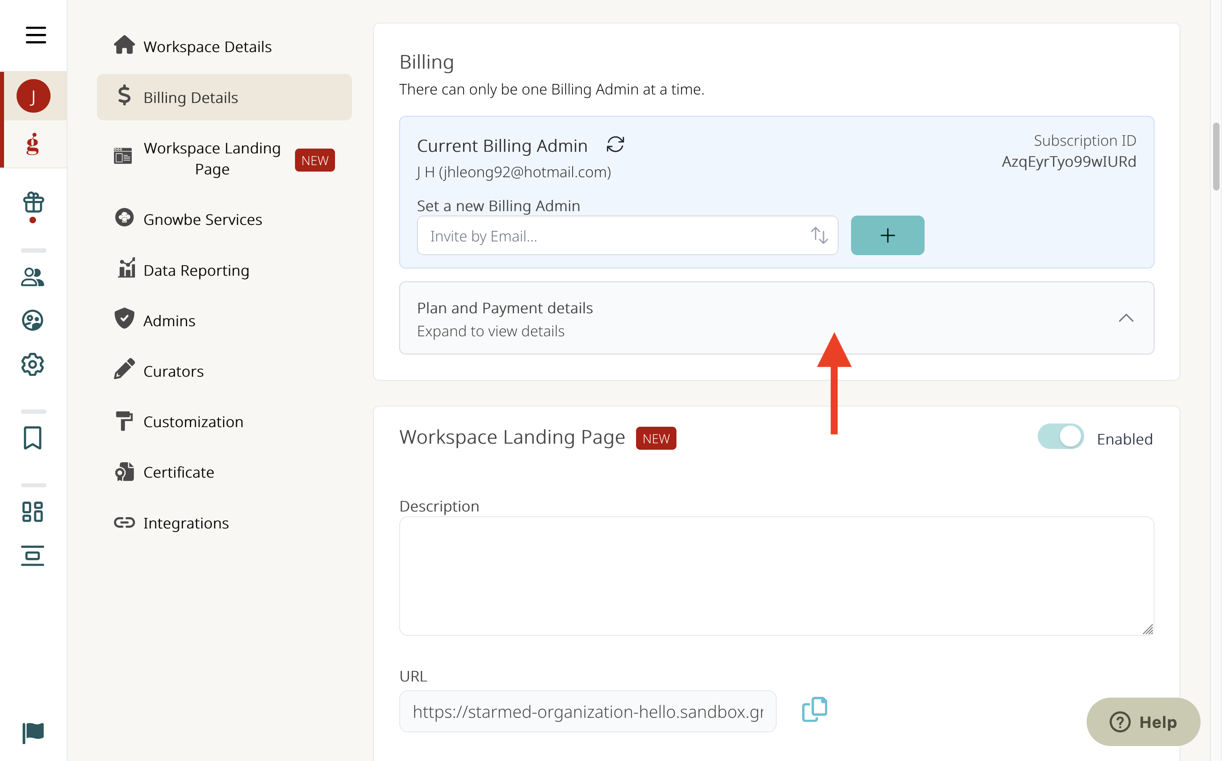Open the dashboard grid icon
The image size is (1222, 761).
coord(33,512)
